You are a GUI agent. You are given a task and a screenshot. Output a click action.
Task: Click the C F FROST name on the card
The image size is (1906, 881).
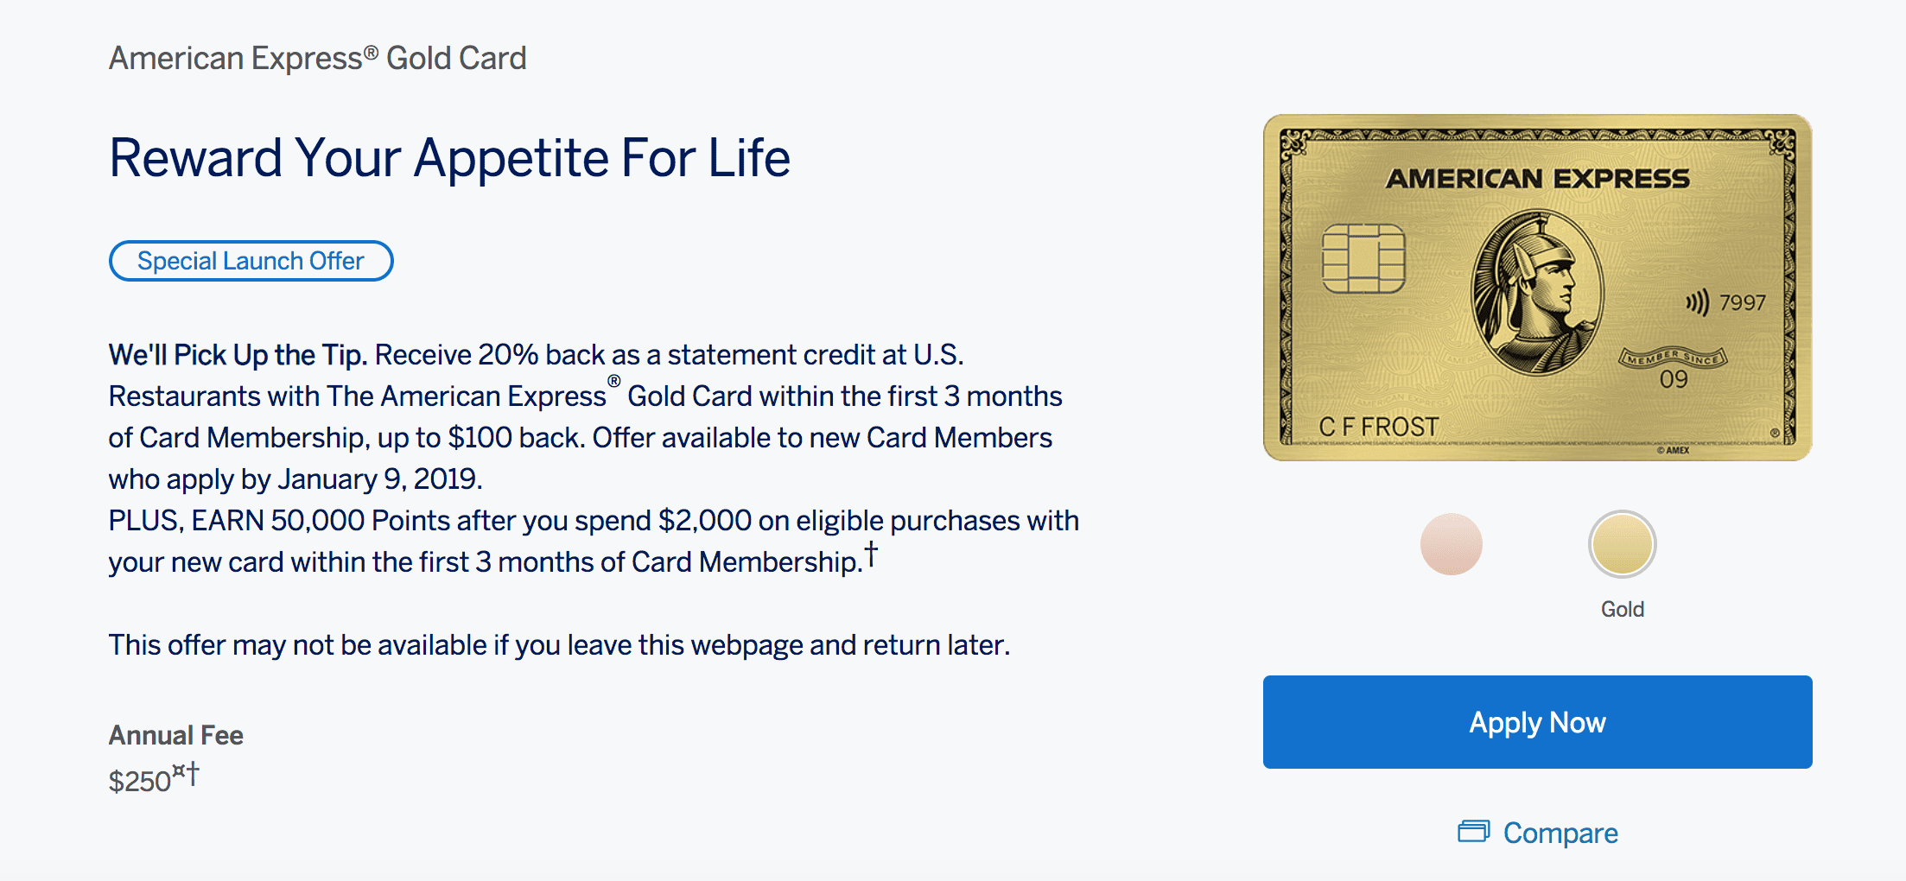click(x=1378, y=427)
